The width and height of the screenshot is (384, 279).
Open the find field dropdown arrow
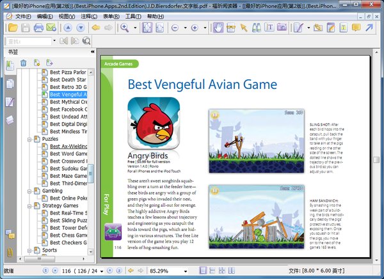(54, 41)
